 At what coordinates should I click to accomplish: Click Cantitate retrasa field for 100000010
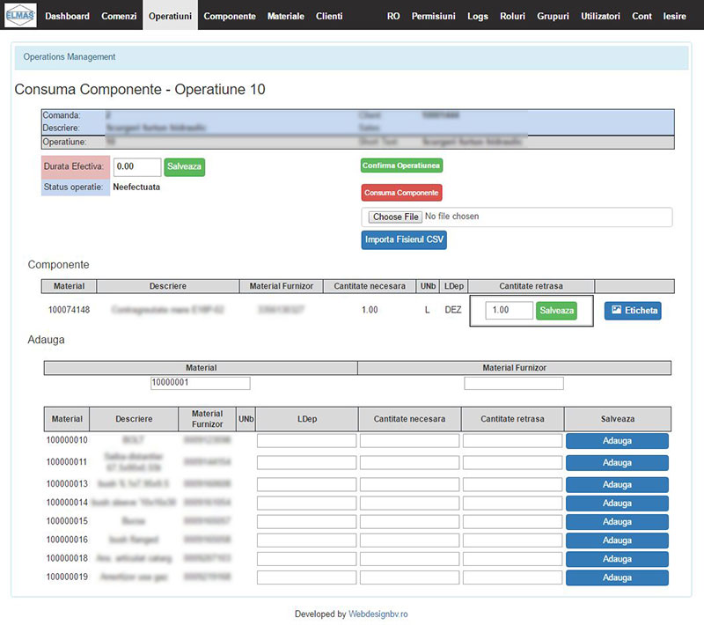512,441
